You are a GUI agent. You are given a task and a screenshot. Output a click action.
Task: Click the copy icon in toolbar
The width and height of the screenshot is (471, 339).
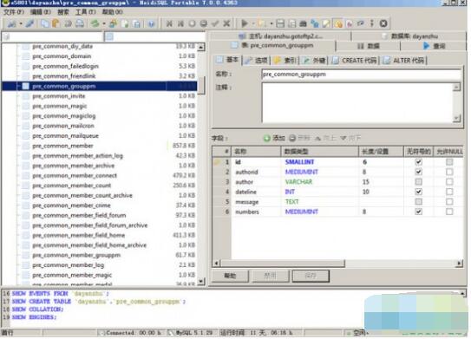[44, 23]
